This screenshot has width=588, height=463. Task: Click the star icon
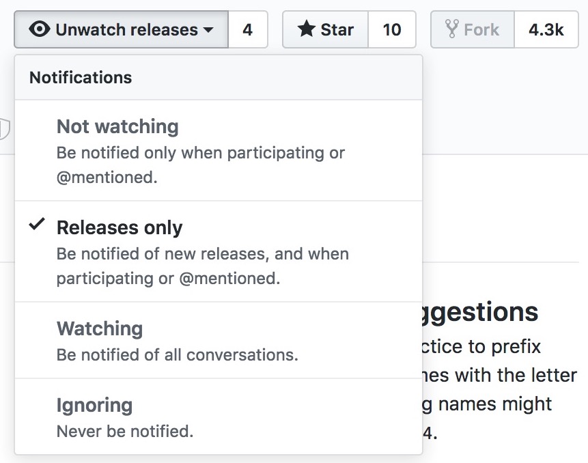coord(307,29)
